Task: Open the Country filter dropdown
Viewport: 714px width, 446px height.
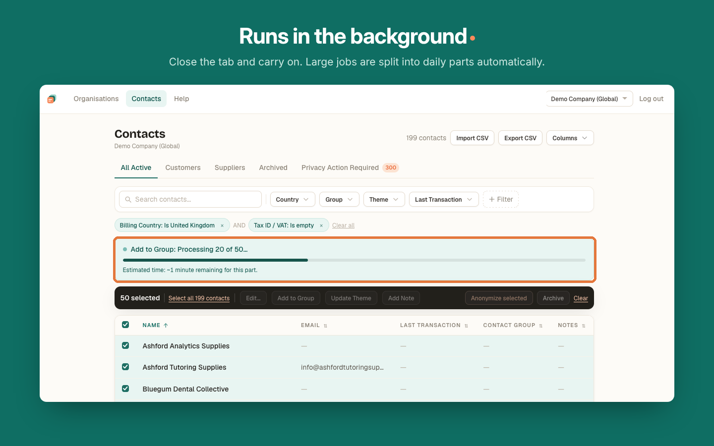Action: click(293, 199)
